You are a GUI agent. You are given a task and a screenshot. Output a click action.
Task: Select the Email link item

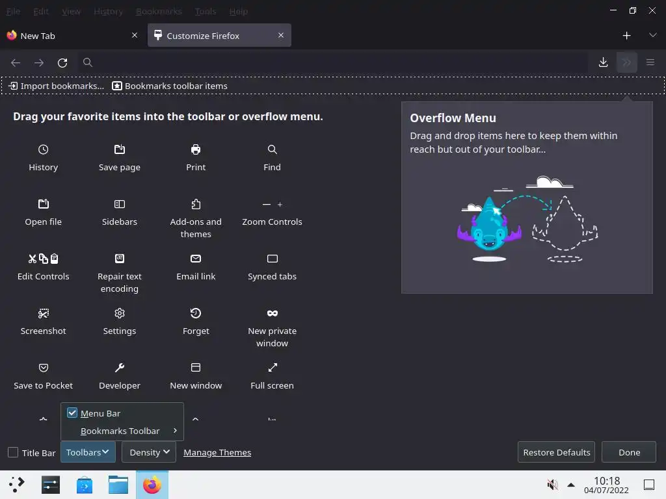point(195,267)
